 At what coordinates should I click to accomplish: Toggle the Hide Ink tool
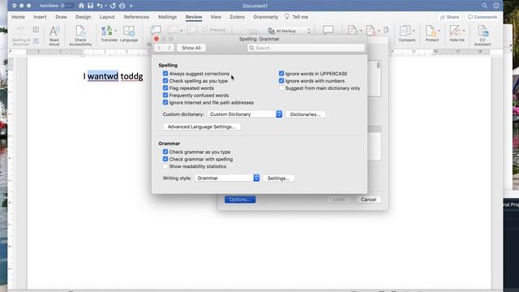(455, 34)
